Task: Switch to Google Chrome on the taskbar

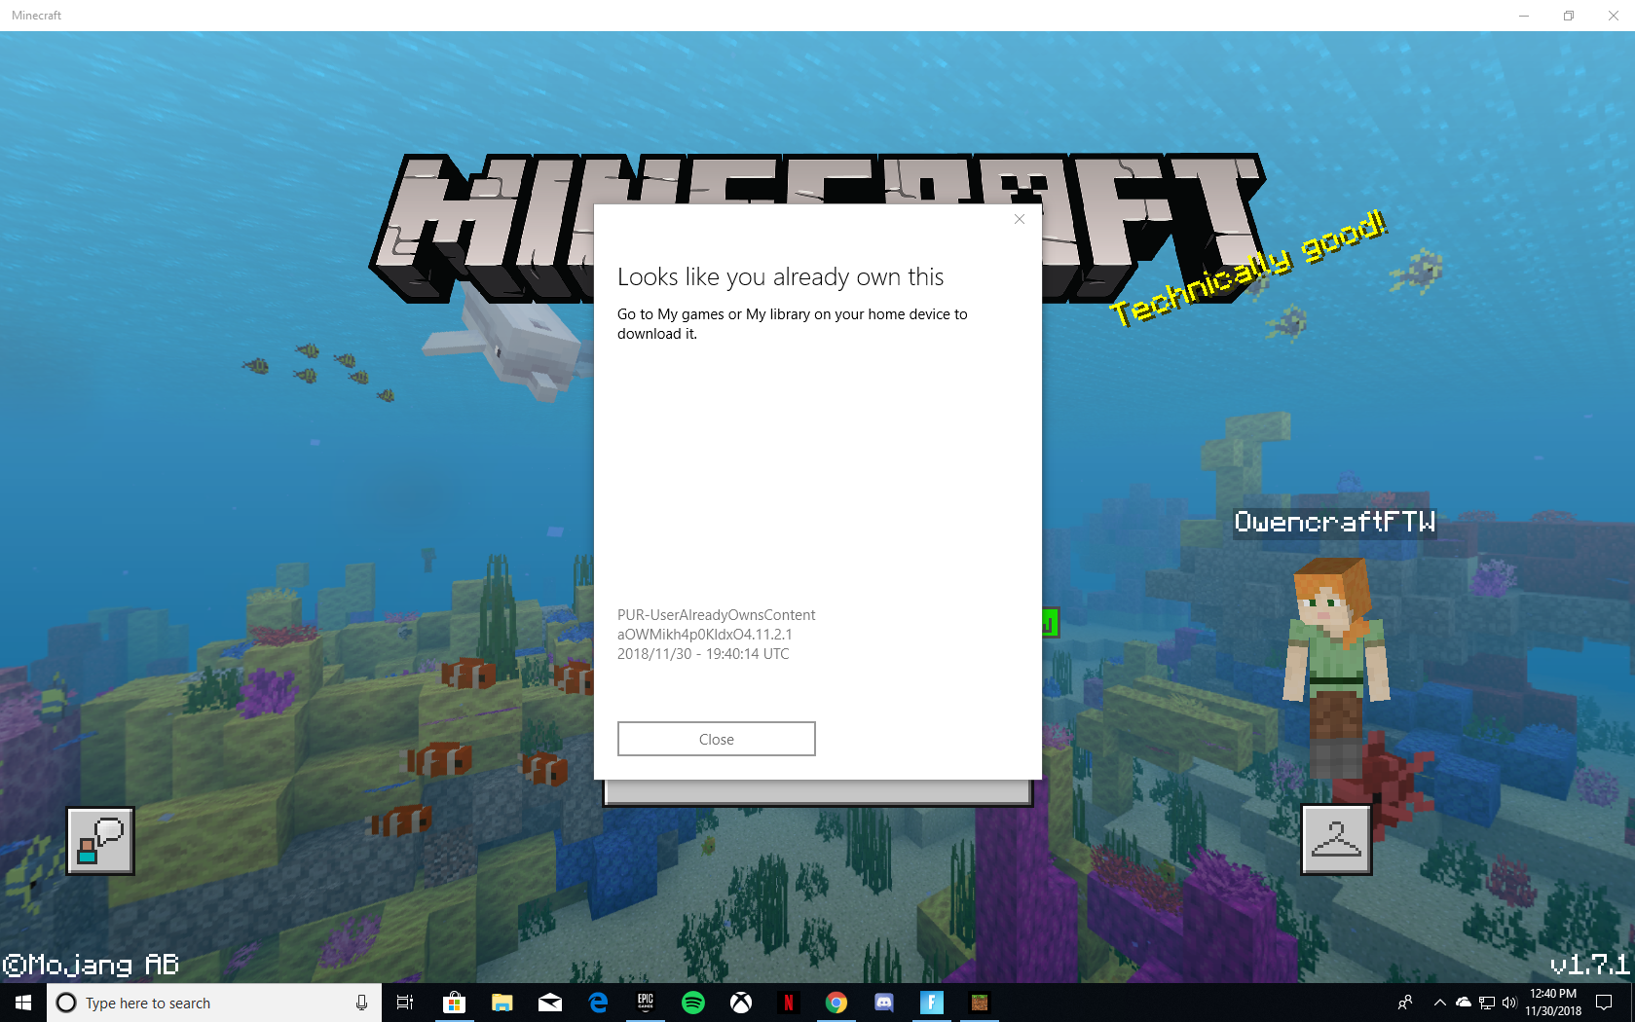Action: (836, 1003)
